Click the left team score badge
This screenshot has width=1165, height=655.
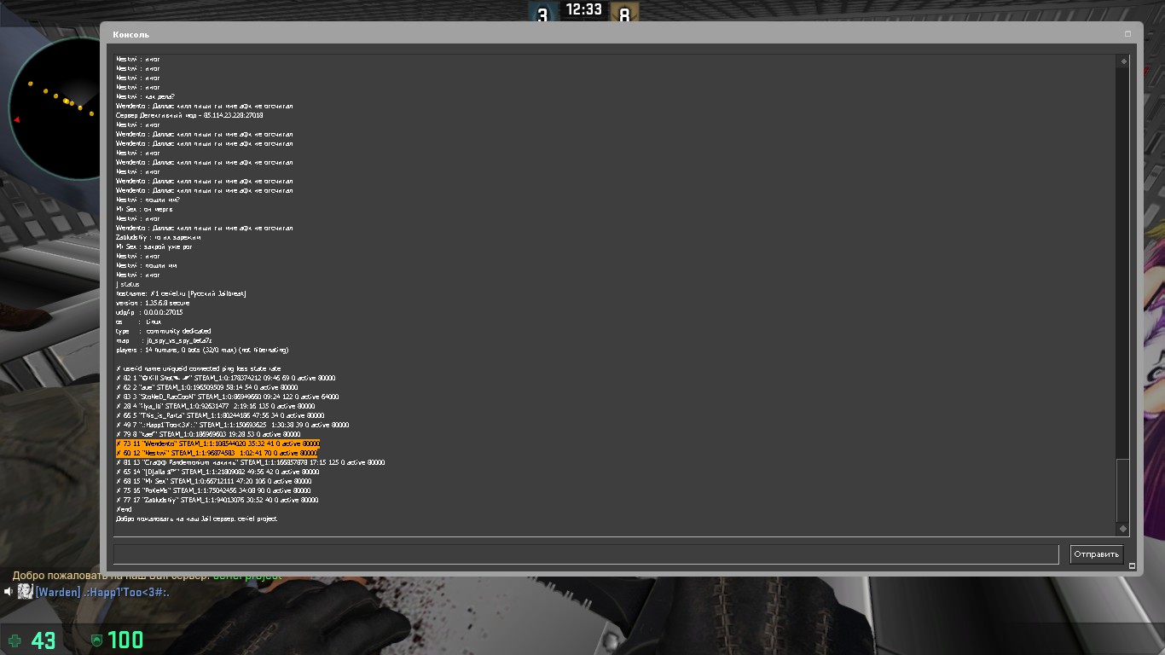point(541,14)
